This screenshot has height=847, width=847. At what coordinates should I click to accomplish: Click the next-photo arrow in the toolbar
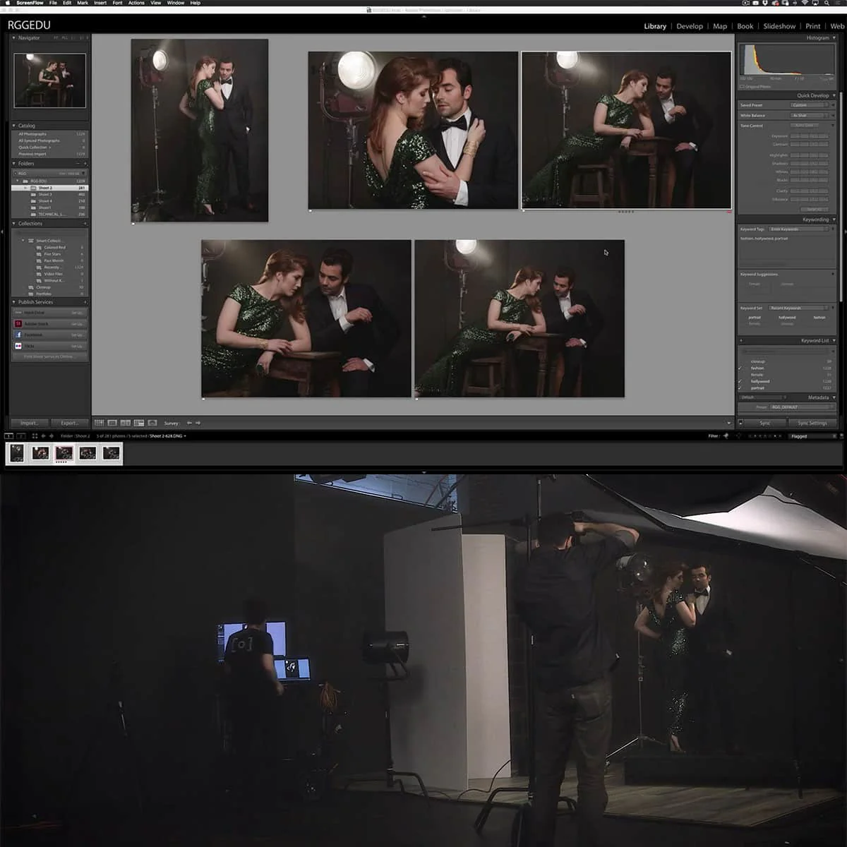click(198, 423)
